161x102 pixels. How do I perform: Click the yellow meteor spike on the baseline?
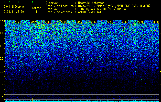click(x=33, y=100)
